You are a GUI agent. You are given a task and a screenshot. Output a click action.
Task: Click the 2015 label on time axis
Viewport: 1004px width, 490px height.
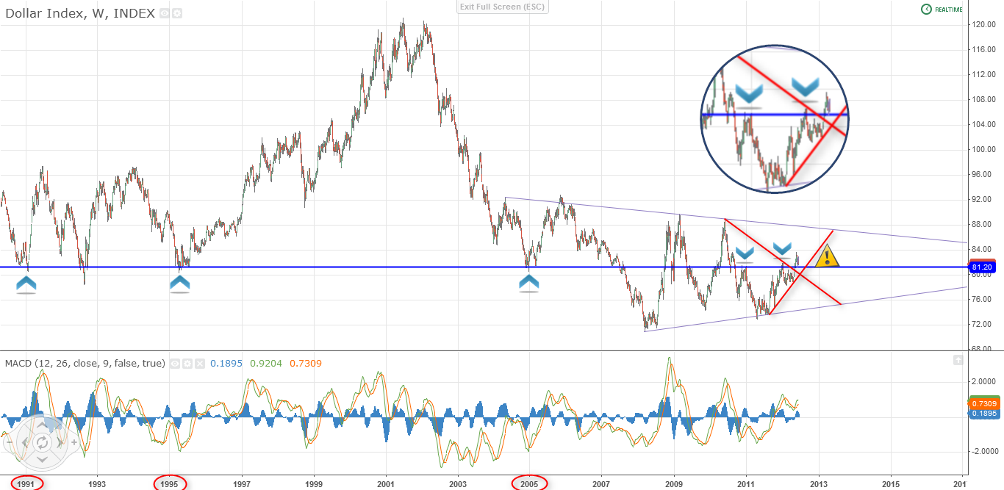pyautogui.click(x=890, y=484)
